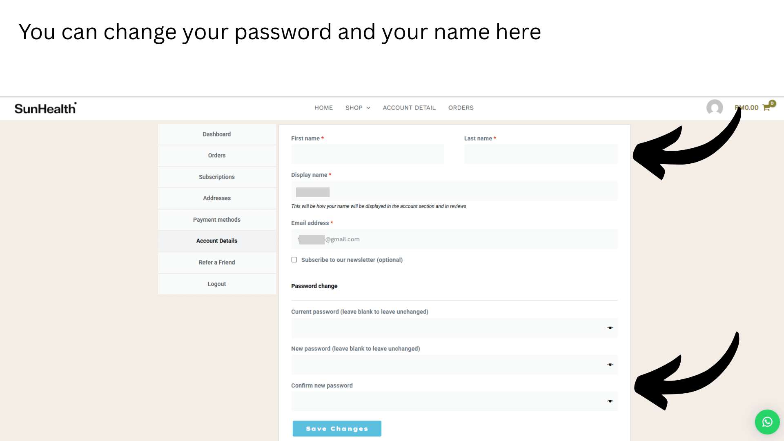
Task: Open Payment methods sidebar item
Action: tap(217, 220)
